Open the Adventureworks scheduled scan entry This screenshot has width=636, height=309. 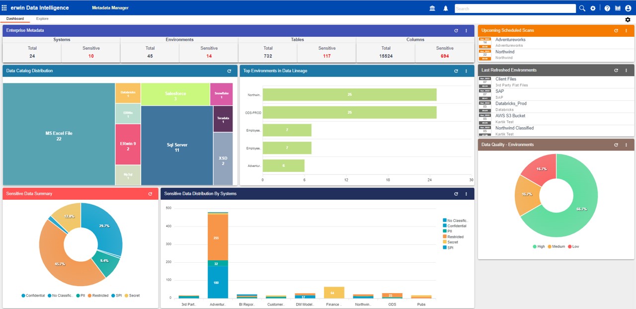point(510,39)
